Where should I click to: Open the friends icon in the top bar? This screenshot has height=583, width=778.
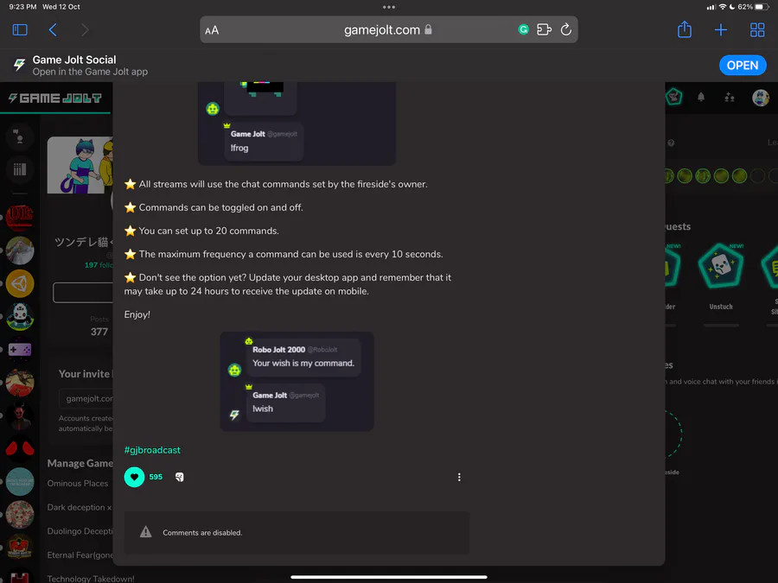(730, 97)
